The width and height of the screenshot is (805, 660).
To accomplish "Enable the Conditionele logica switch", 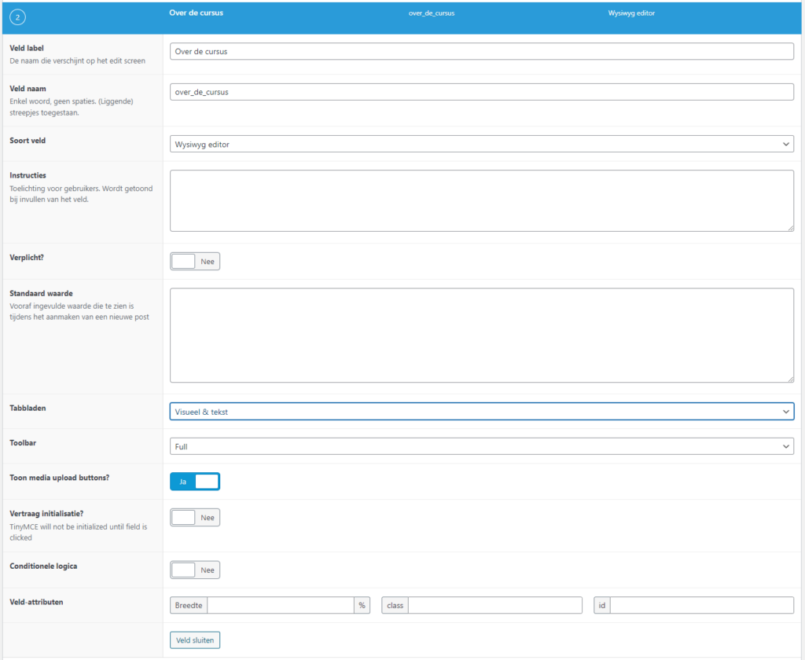I will (195, 570).
